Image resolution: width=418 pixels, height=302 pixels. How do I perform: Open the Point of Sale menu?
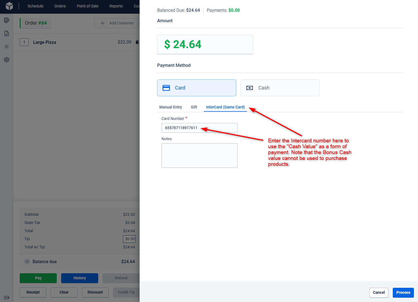(87, 6)
